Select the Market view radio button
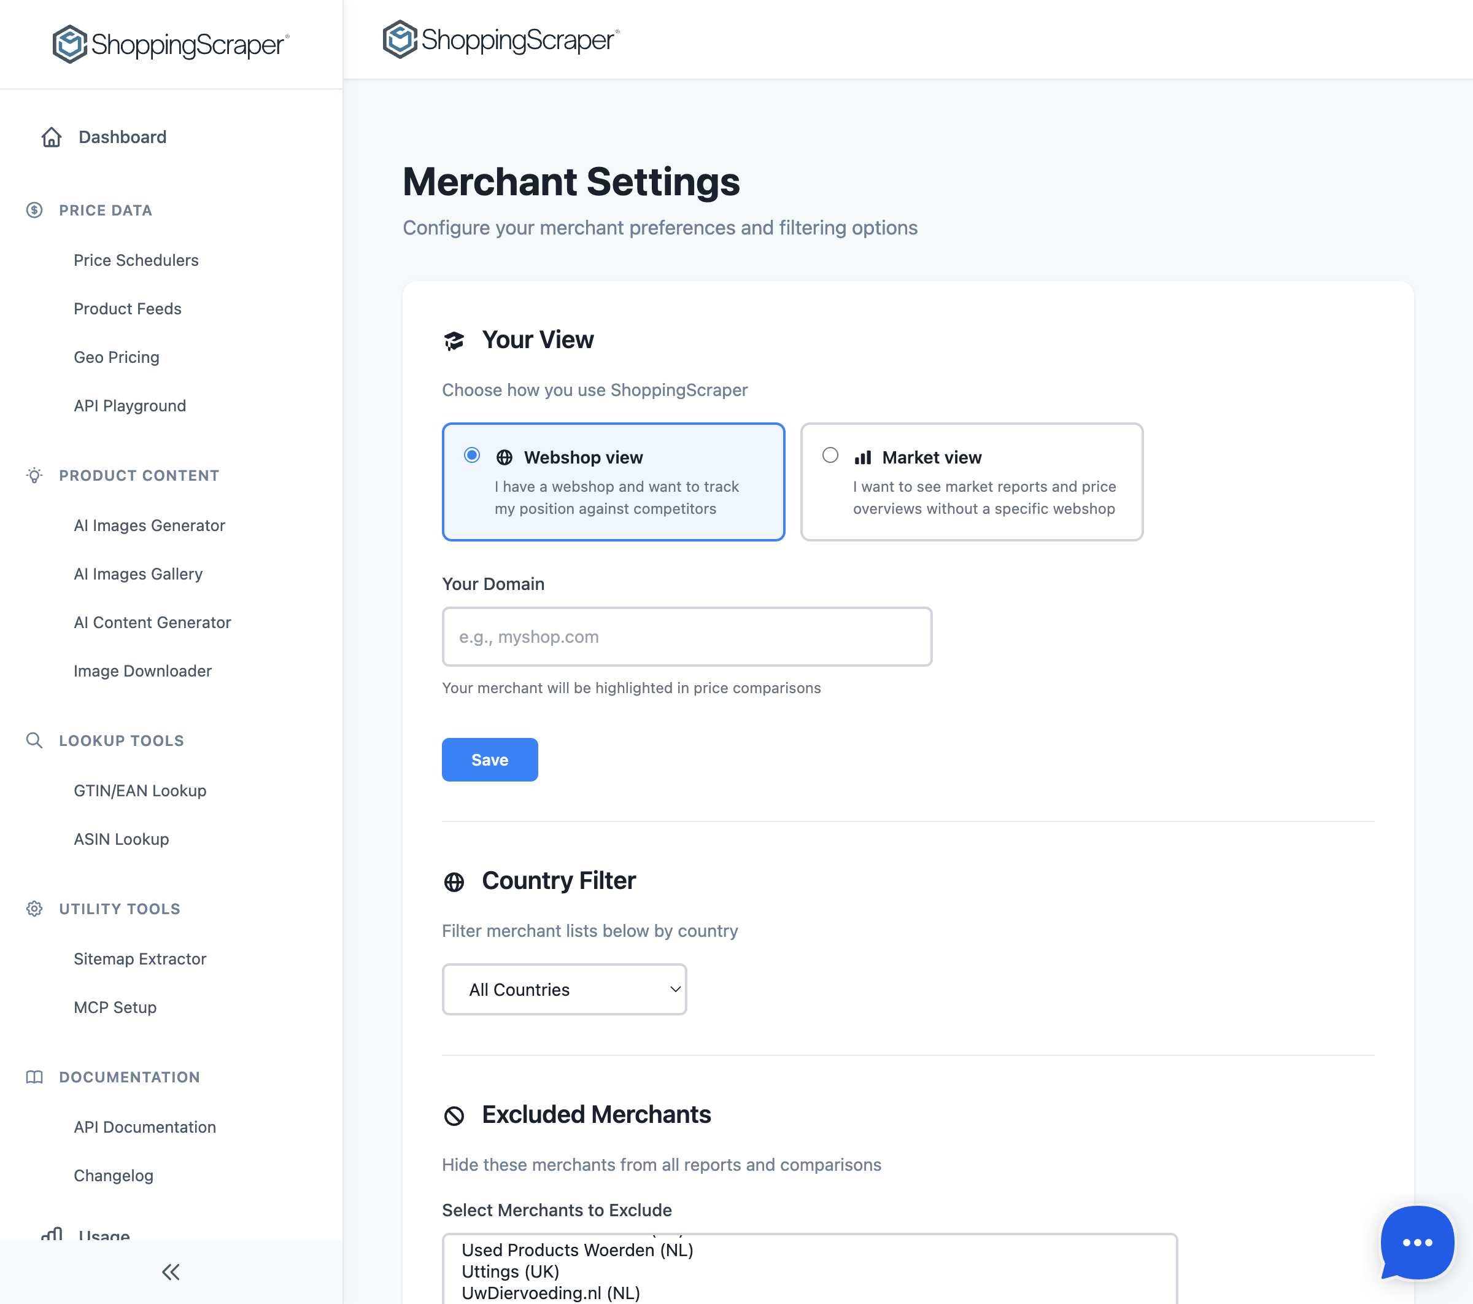 (830, 455)
